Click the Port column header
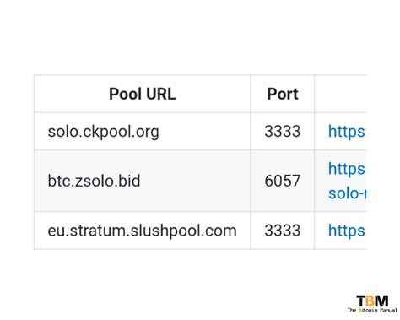This screenshot has height=320, width=400. 283,94
